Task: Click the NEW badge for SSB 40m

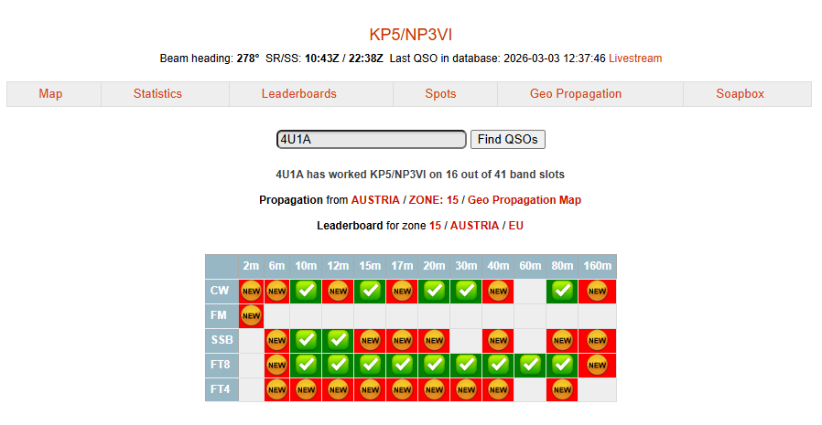Action: click(x=498, y=340)
